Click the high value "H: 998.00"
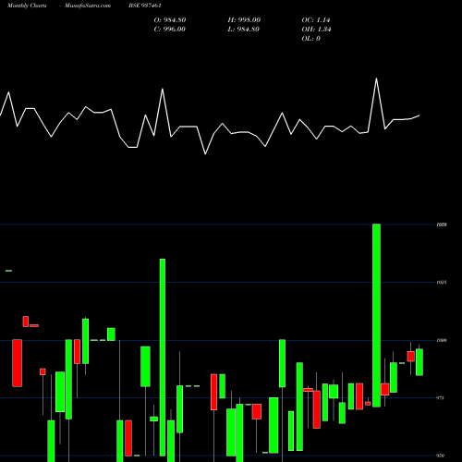 [244, 20]
